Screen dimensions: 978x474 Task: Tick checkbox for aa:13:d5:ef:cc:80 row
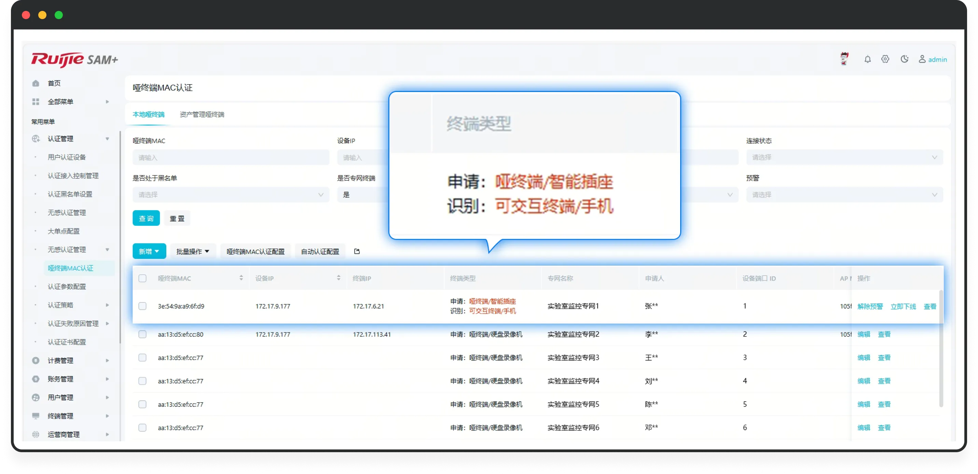tap(142, 334)
